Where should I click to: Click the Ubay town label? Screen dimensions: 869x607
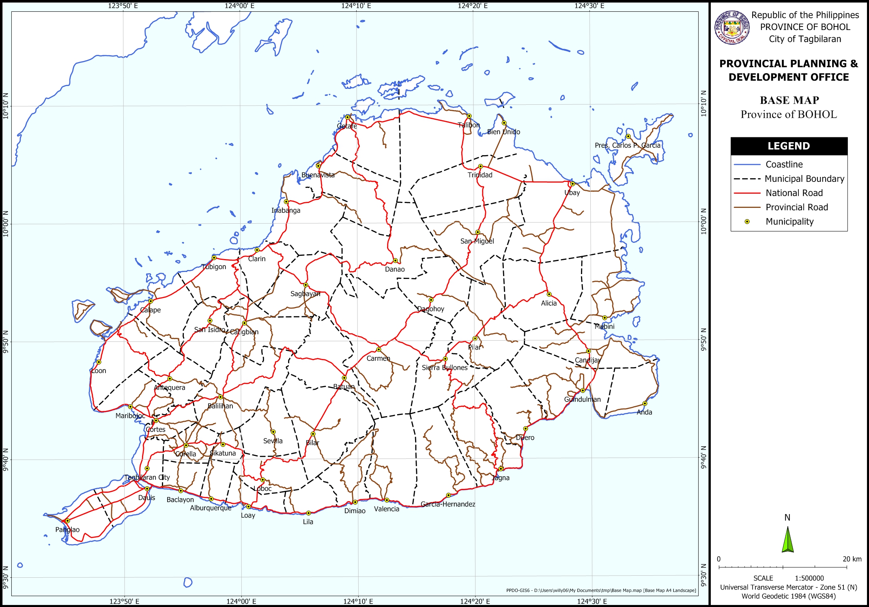(572, 193)
